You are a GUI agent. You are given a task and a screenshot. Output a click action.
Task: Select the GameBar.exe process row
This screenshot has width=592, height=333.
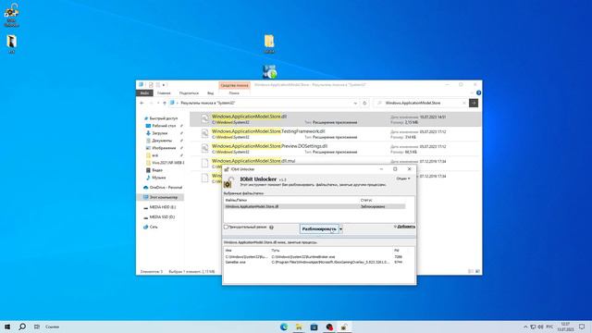[314, 262]
